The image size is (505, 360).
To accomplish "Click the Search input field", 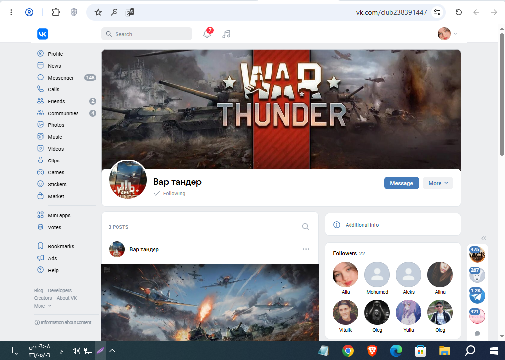I will coord(147,34).
